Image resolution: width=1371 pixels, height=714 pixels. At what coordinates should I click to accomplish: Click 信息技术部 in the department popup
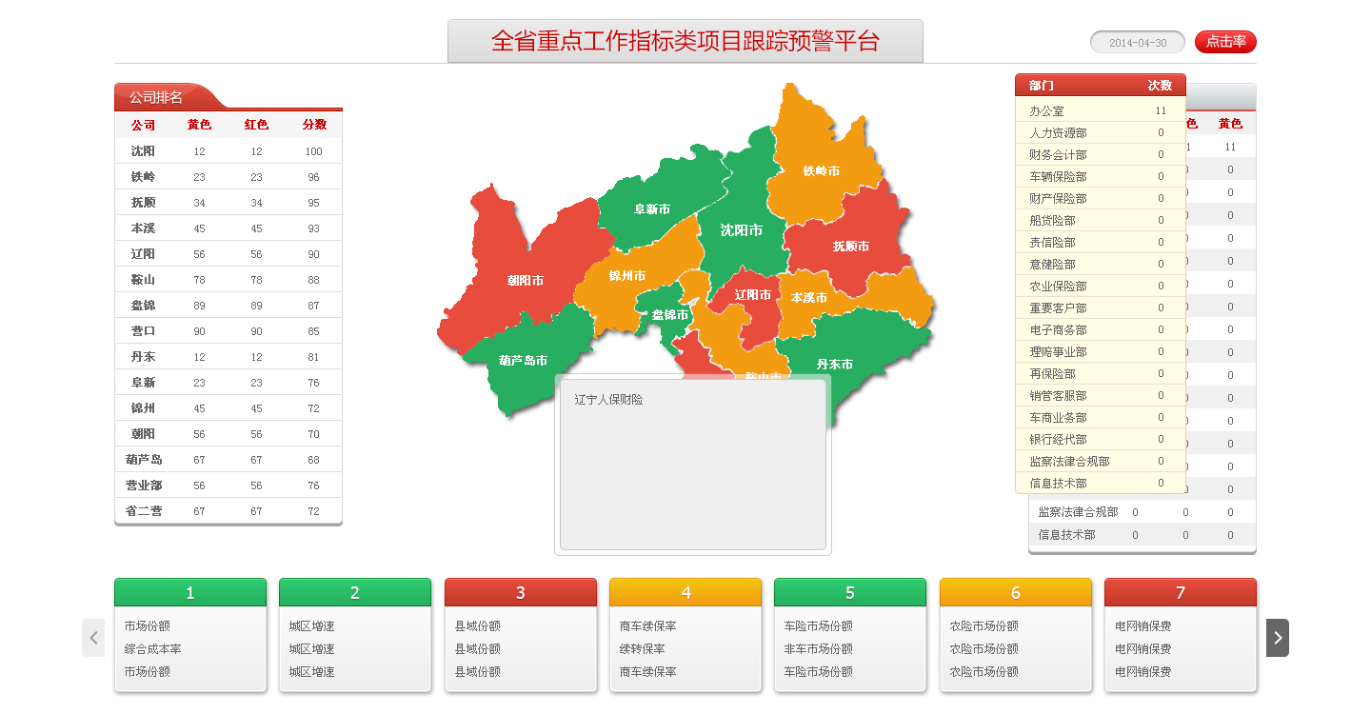pos(1100,484)
